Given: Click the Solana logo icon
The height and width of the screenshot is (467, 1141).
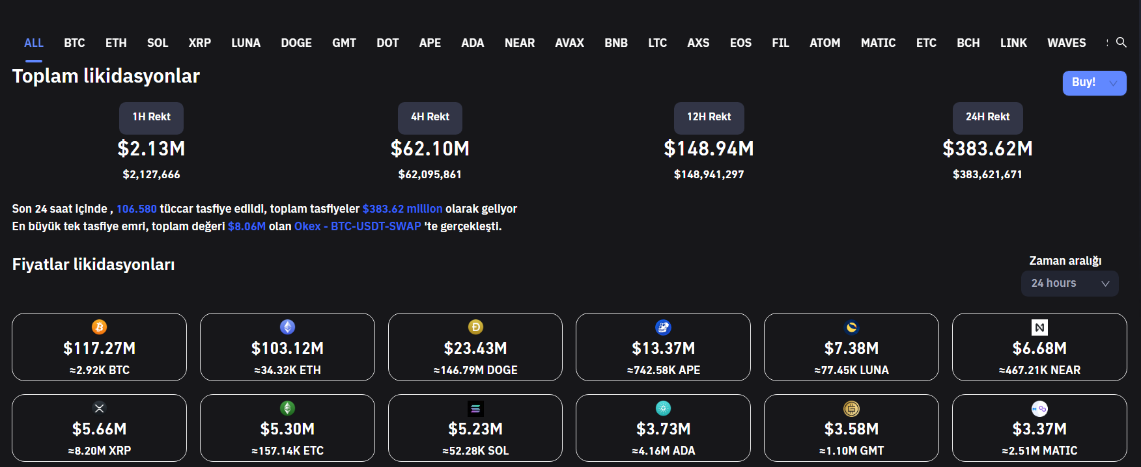Looking at the screenshot, I should pyautogui.click(x=475, y=408).
